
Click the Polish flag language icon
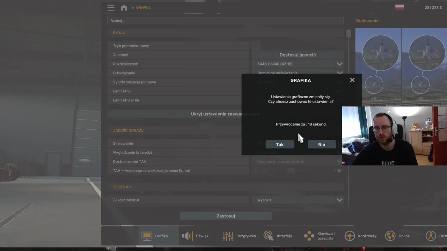(x=400, y=7)
